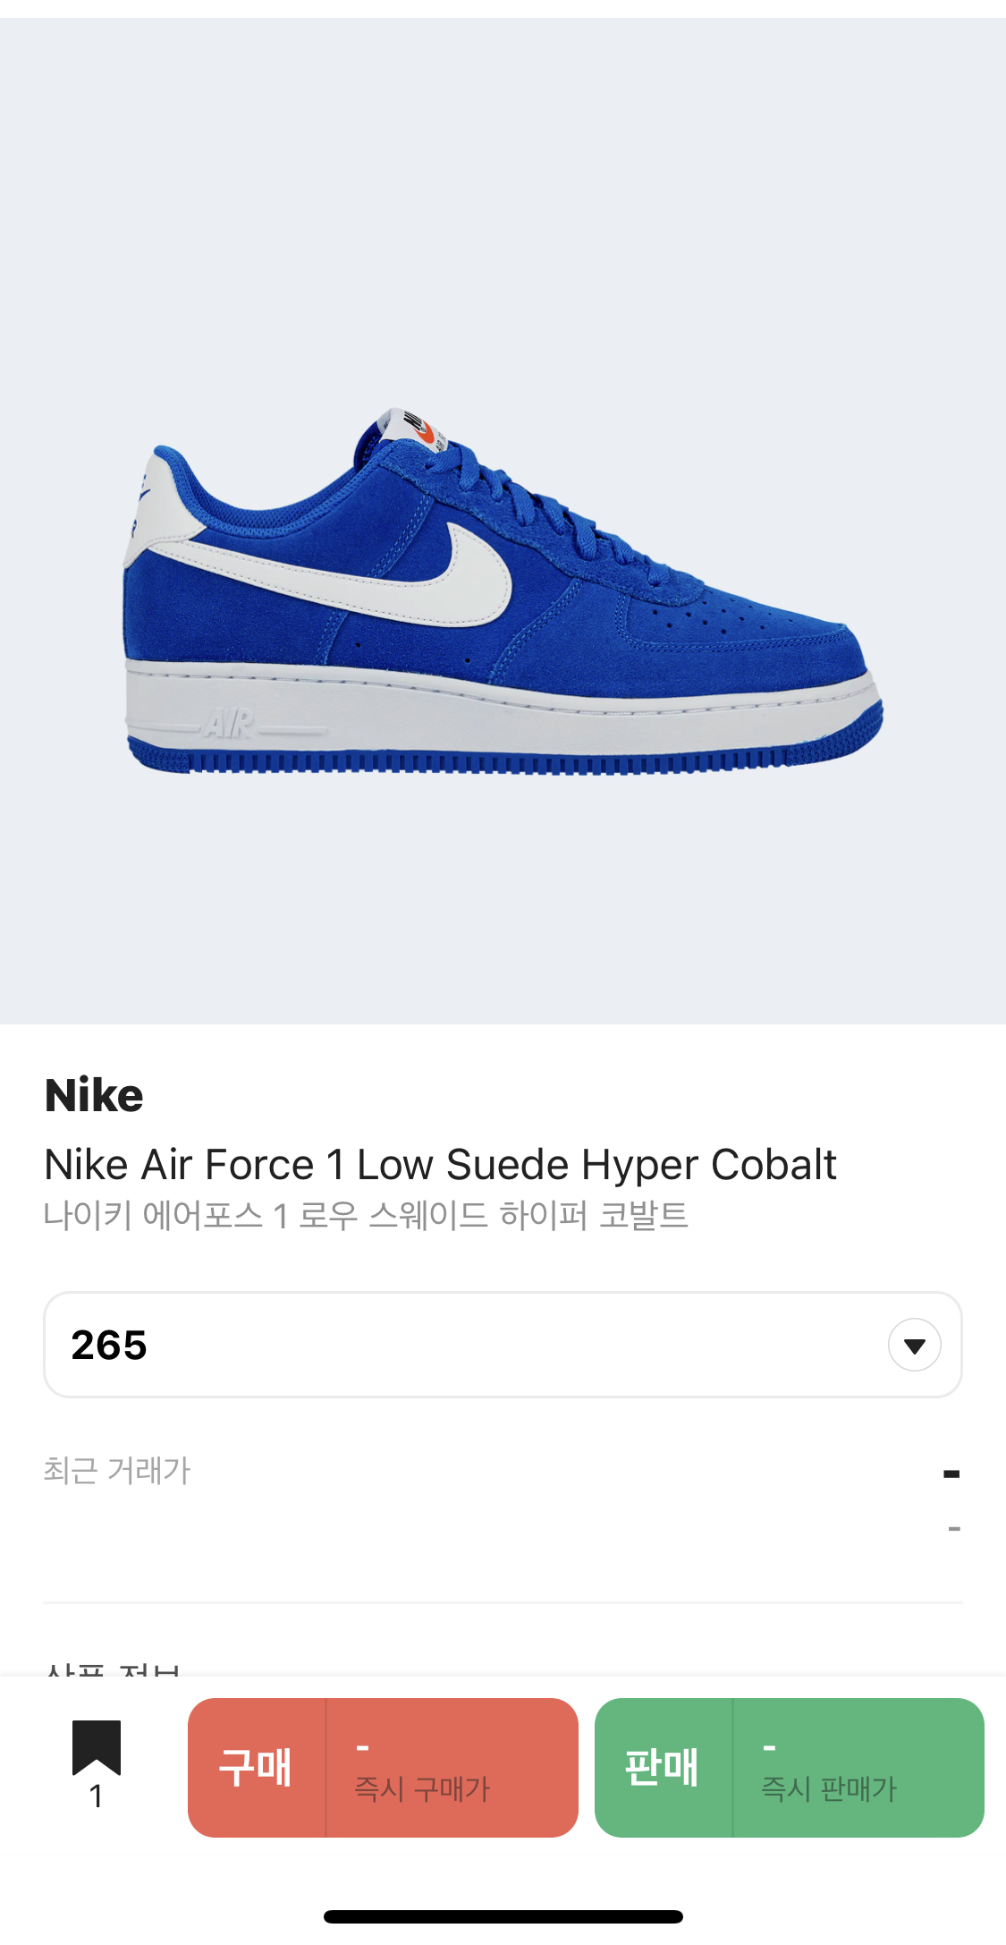Tap the 최근 거래가 recent price label
The height and width of the screenshot is (1945, 1006).
click(x=117, y=1470)
